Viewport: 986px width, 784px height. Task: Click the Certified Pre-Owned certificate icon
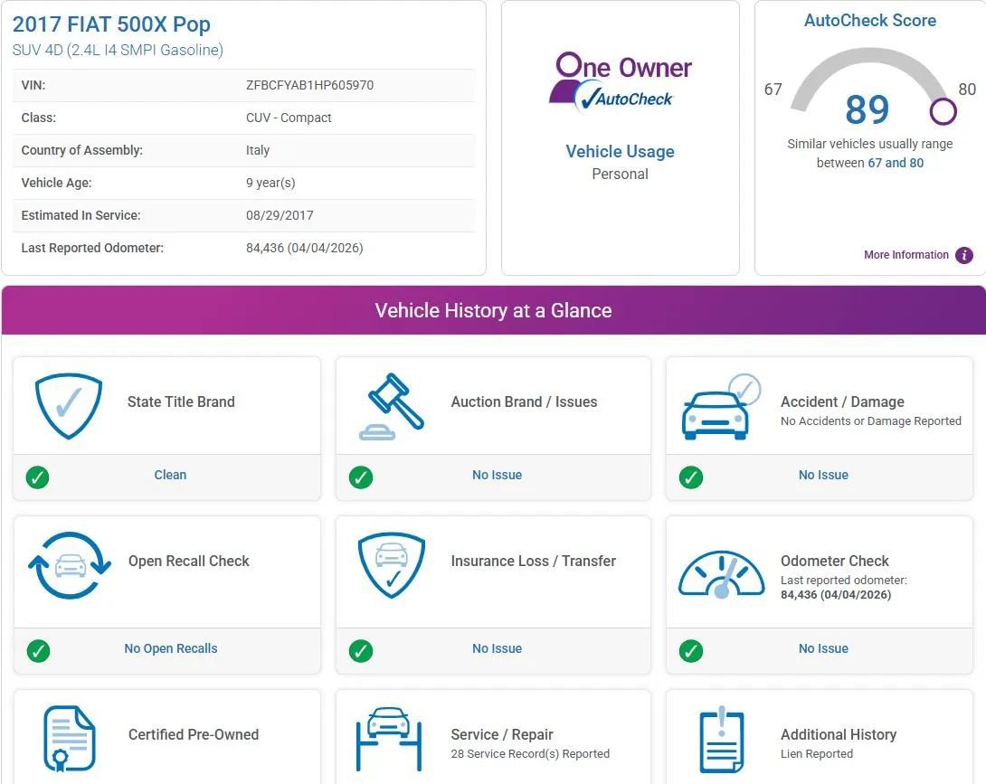pos(69,738)
